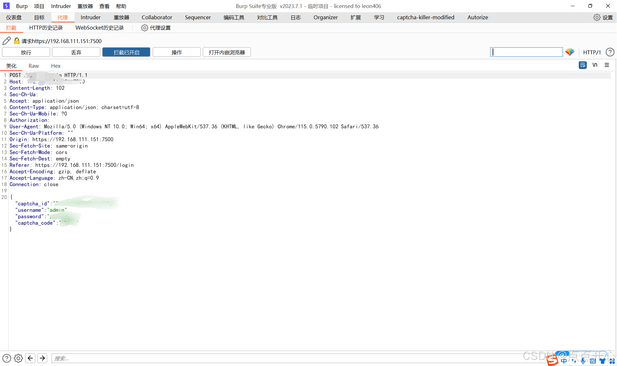Open the colorful highlight color picker icon
The height and width of the screenshot is (366, 617).
coord(570,52)
